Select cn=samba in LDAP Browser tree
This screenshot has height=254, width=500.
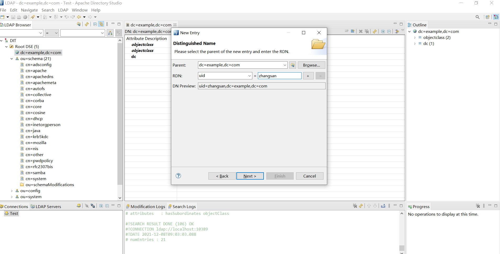point(35,173)
